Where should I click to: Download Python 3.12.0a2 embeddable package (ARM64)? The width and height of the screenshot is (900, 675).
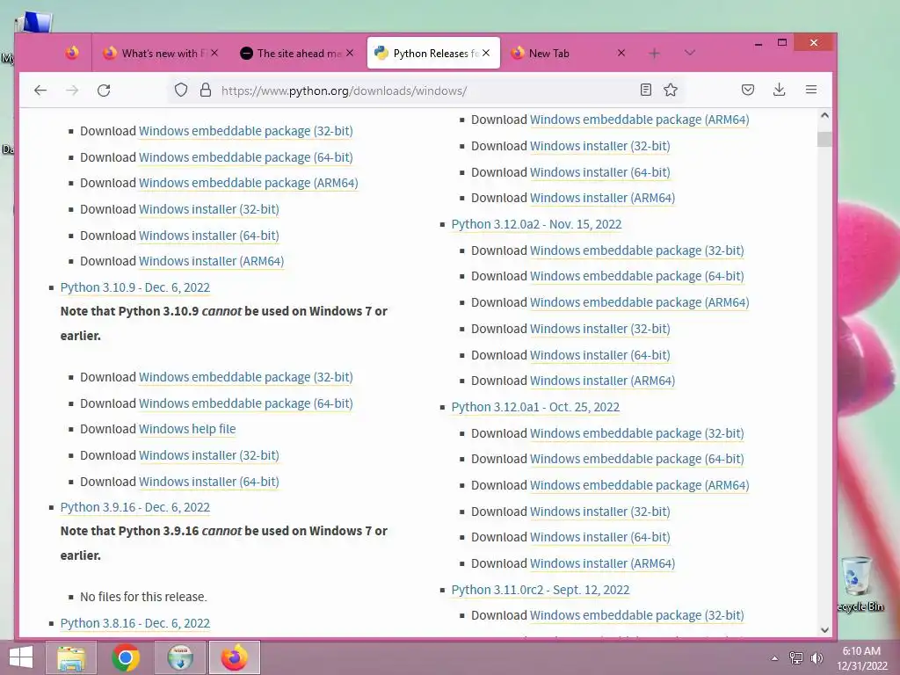pos(640,302)
